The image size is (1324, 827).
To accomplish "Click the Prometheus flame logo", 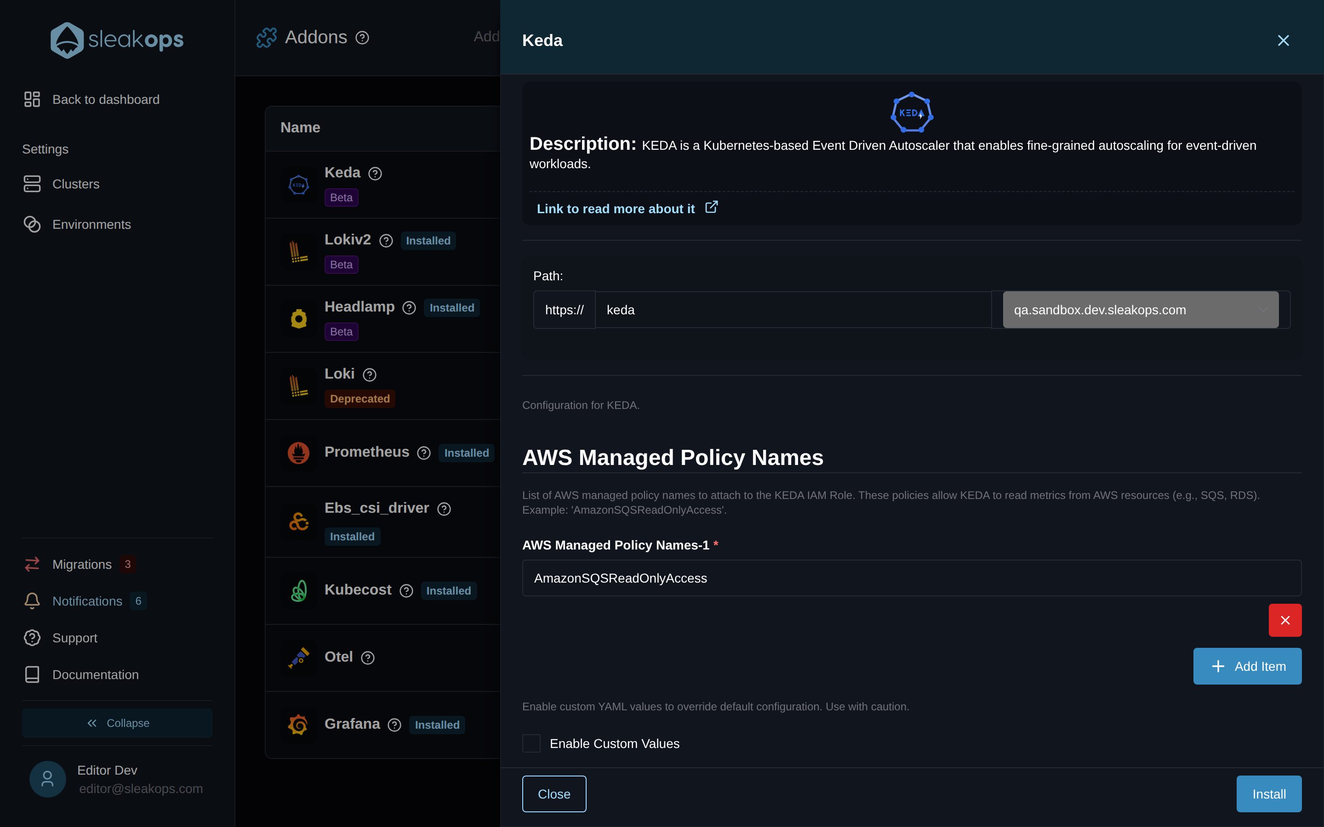I will pos(299,453).
